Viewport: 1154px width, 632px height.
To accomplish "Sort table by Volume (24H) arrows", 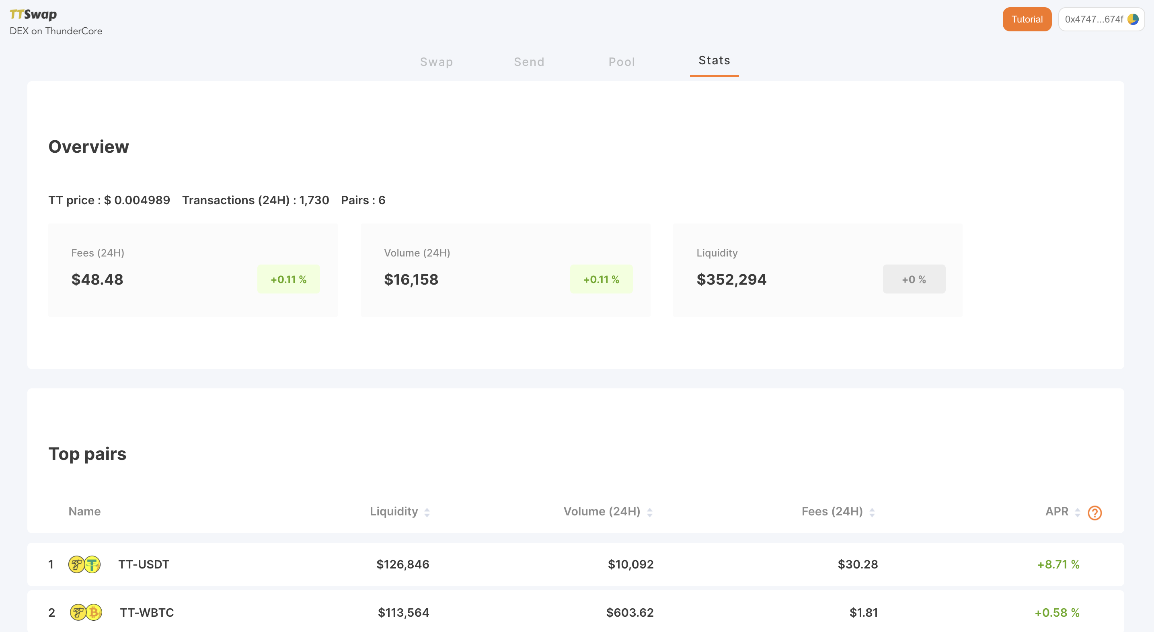I will [x=649, y=513].
